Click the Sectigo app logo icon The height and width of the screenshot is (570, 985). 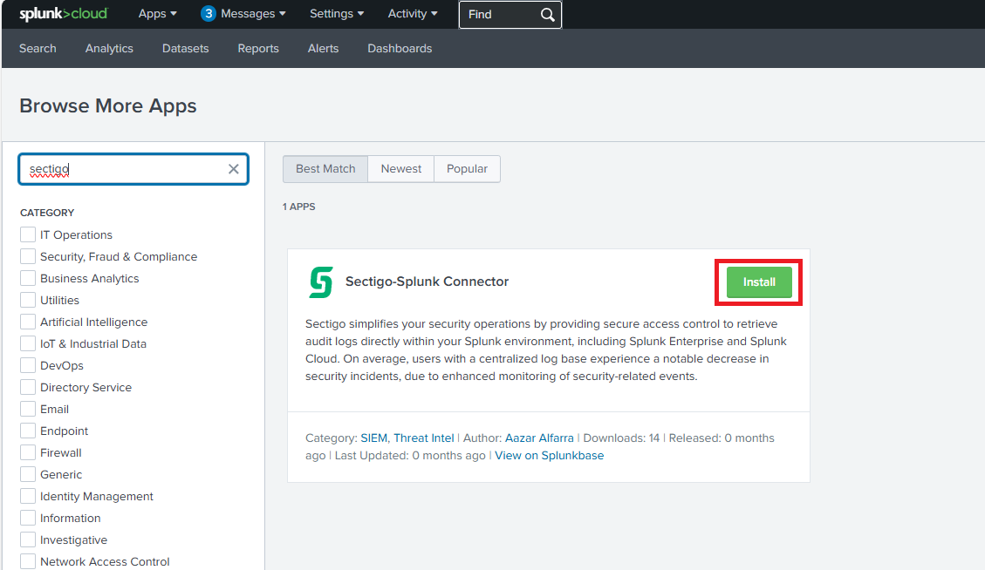(x=321, y=282)
